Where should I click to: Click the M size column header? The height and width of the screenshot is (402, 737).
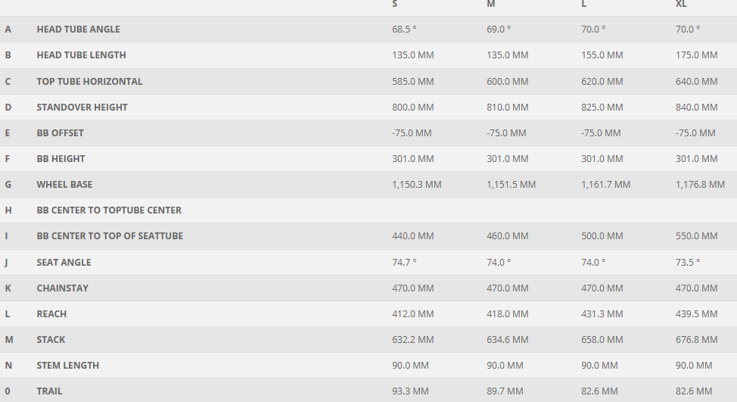491,5
